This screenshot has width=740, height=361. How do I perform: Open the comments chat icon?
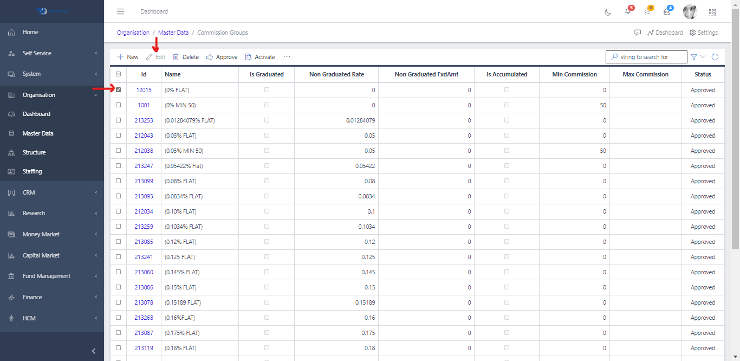click(x=638, y=33)
